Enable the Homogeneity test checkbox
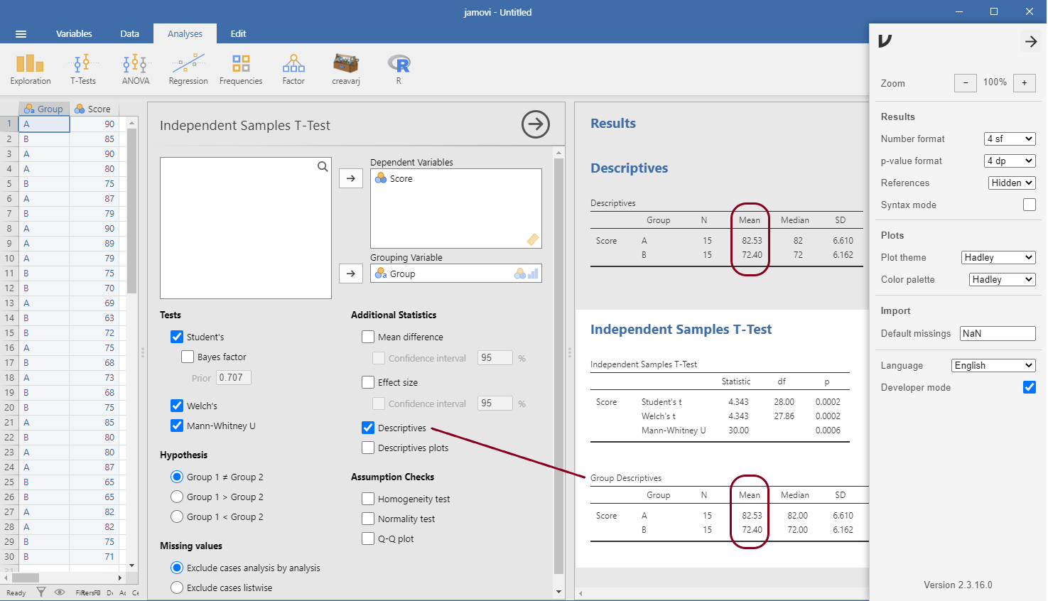The height and width of the screenshot is (601, 1048). 368,499
